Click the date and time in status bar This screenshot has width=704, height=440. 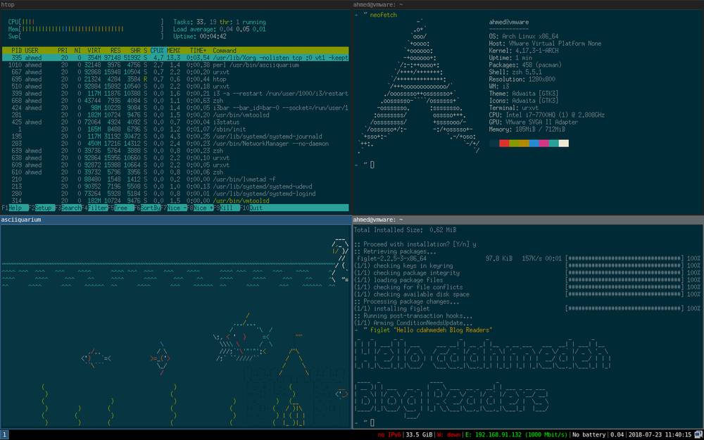pyautogui.click(x=660, y=434)
